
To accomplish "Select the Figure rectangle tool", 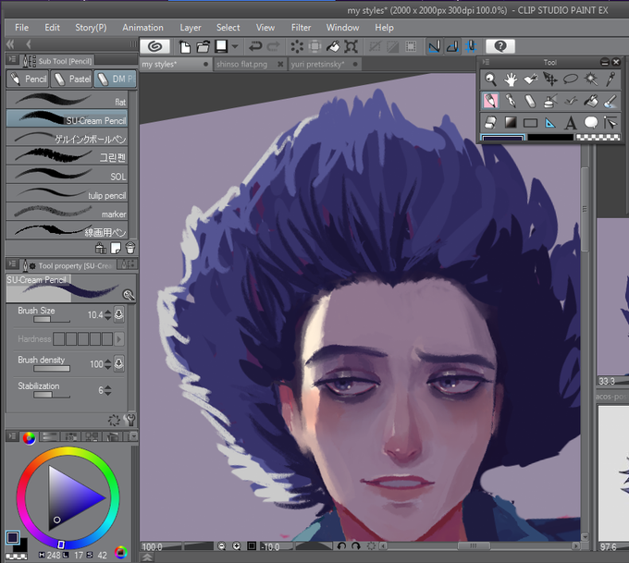I will (x=530, y=122).
